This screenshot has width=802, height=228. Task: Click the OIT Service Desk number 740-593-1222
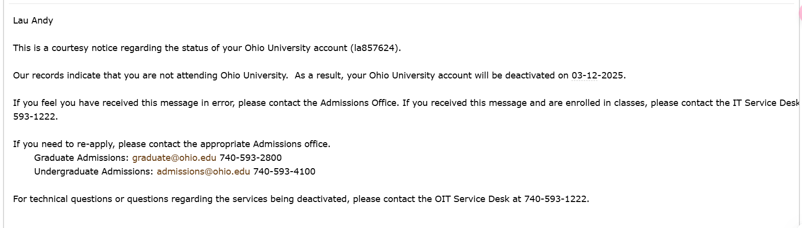[555, 199]
